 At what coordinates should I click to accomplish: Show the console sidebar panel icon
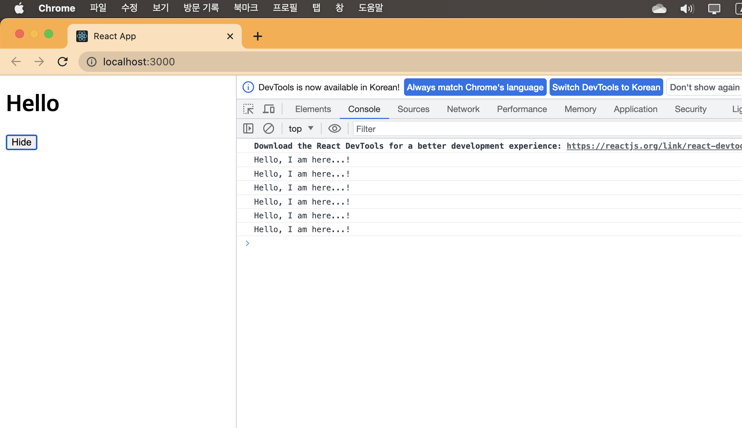pyautogui.click(x=248, y=129)
